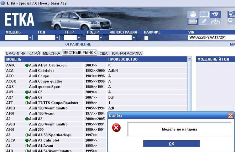Open the МЕКСИКА tab
The height and width of the screenshot is (152, 235).
(x=52, y=53)
